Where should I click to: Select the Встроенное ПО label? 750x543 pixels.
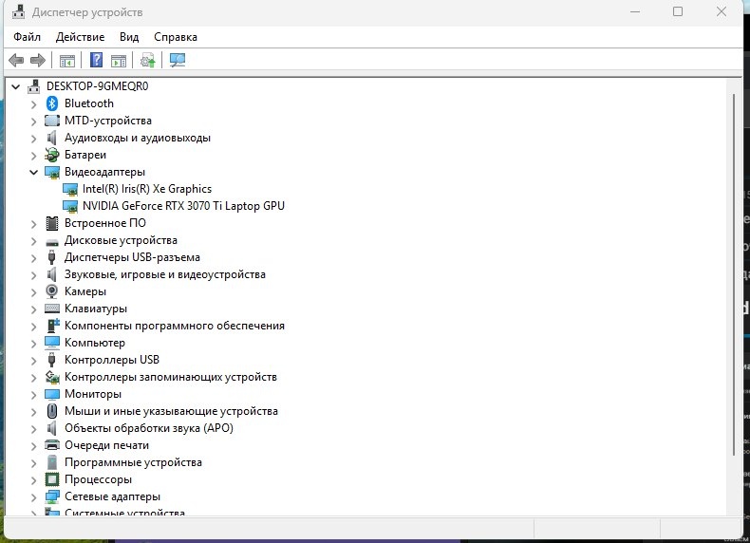pyautogui.click(x=105, y=223)
